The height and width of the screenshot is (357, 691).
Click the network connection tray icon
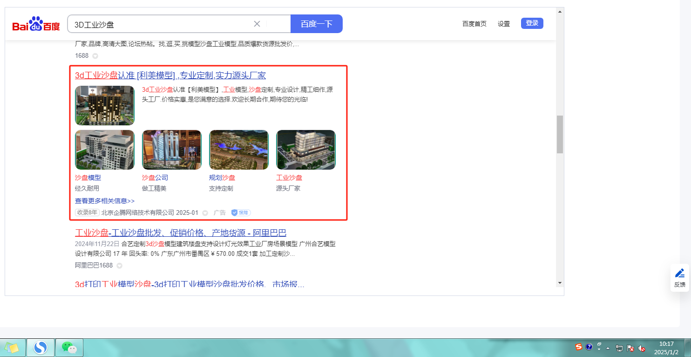[x=619, y=348]
